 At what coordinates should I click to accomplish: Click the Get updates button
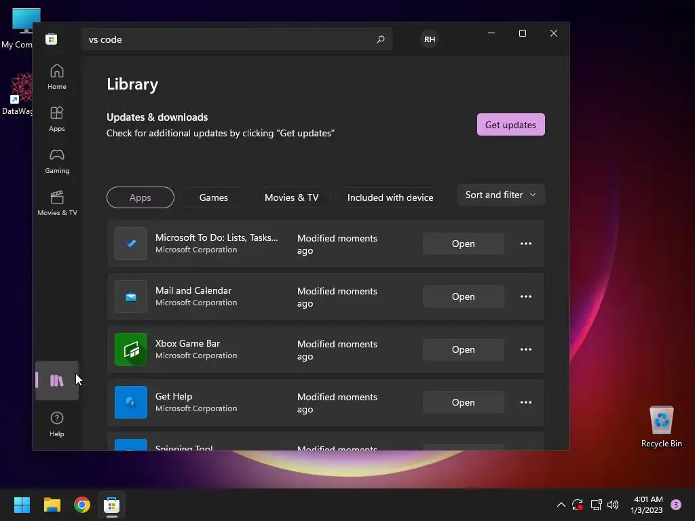510,125
